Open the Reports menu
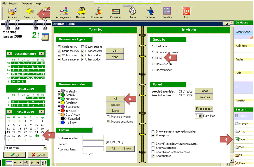This screenshot has height=167, width=254. coord(14,4)
